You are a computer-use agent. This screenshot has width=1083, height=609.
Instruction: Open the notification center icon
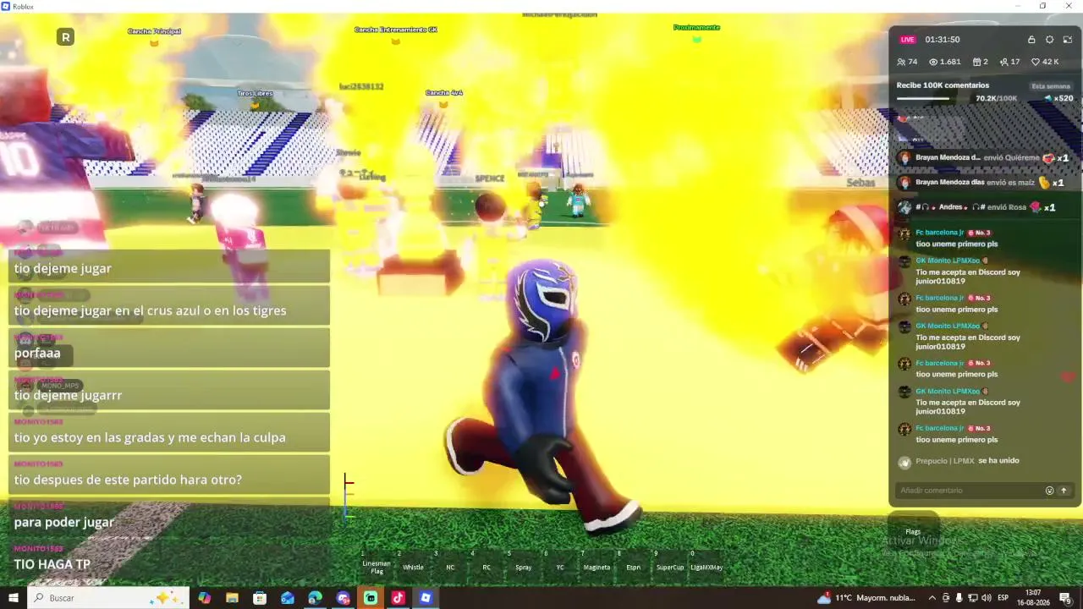1065,598
